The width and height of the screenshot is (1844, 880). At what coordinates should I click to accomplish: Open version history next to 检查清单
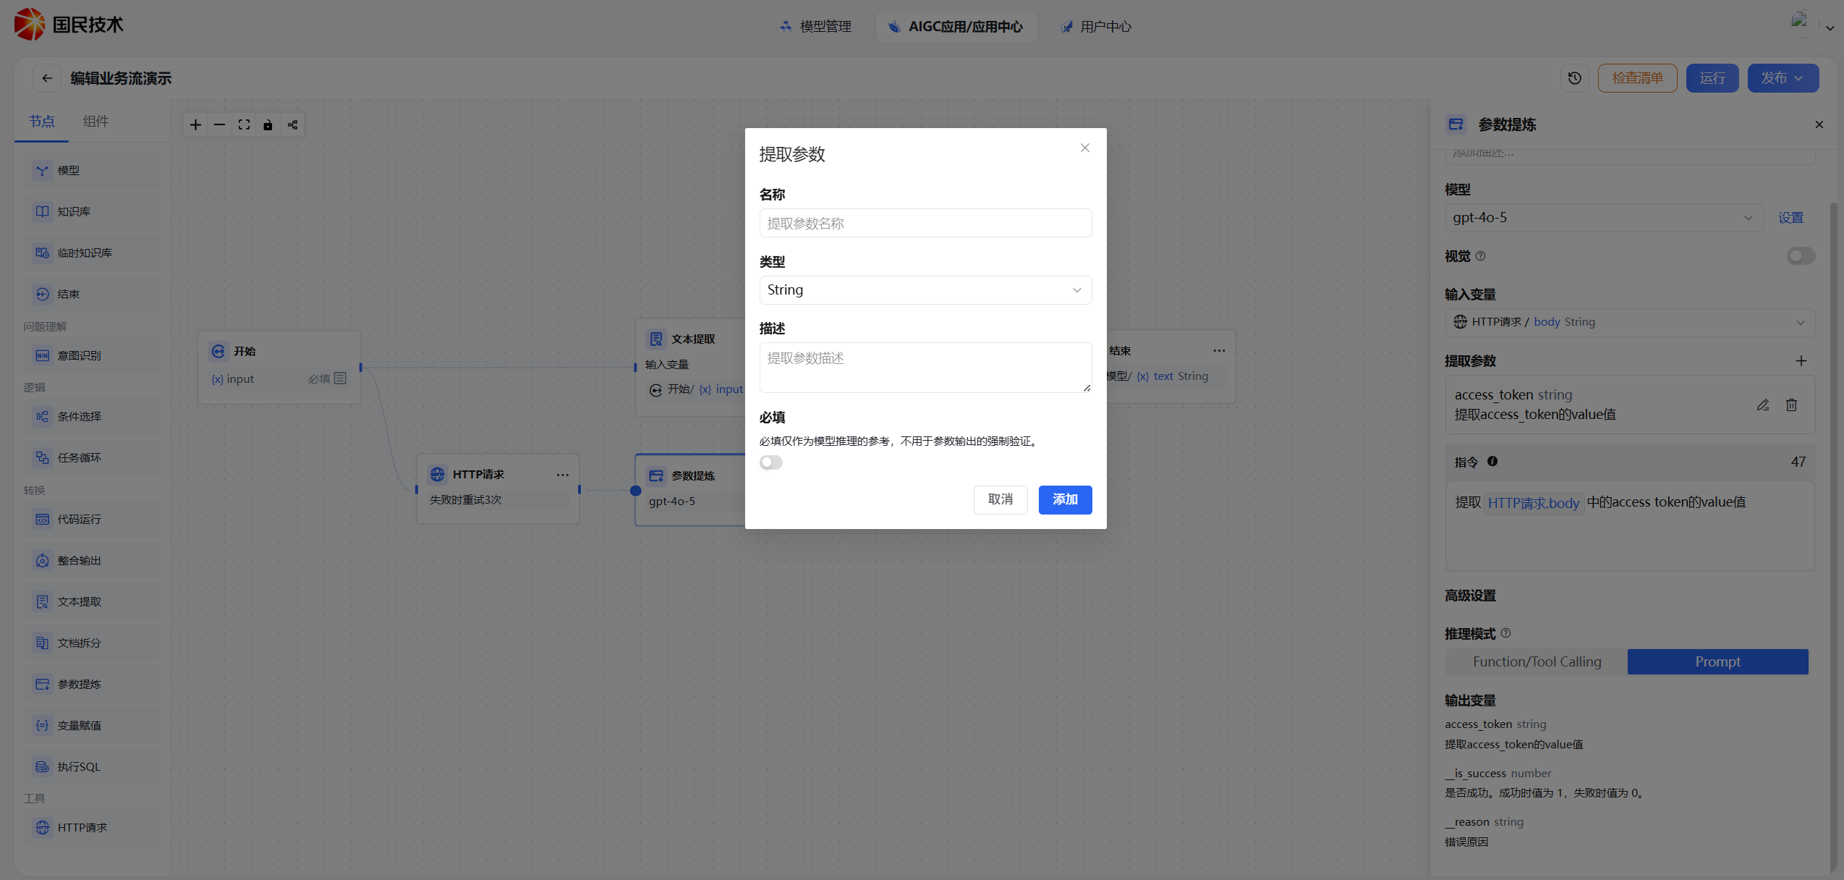(1574, 77)
